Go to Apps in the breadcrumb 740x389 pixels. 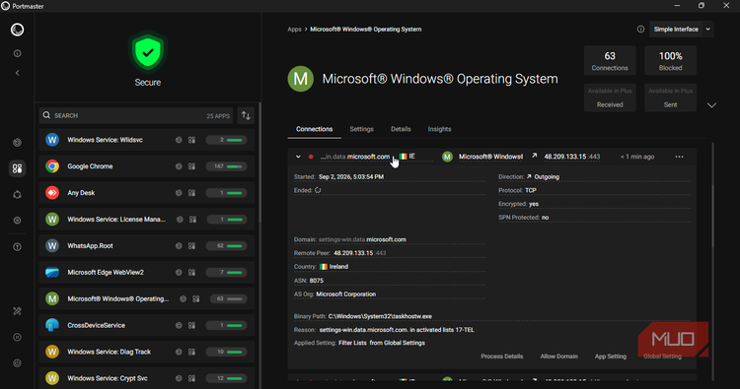(294, 30)
